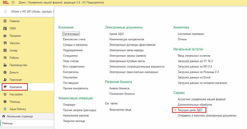Open Физические лица
Image resolution: width=247 pixels, height=129 pixels.
tap(120, 110)
